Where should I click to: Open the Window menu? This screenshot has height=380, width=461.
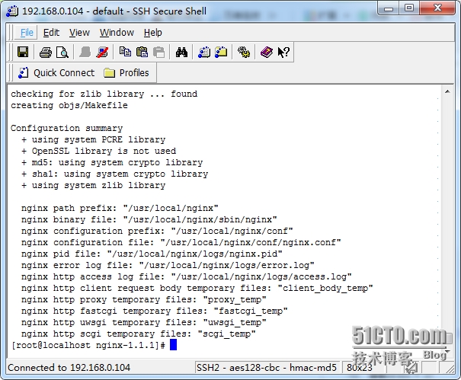[x=117, y=32]
